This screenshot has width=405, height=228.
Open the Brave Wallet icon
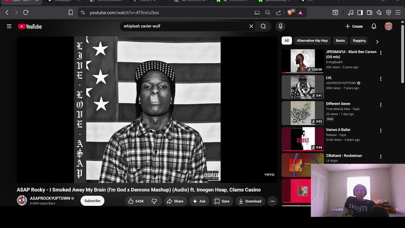[370, 13]
